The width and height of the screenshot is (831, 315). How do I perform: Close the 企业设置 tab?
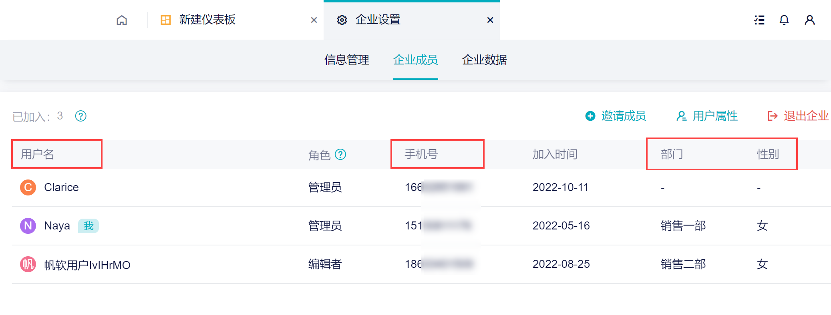(490, 20)
